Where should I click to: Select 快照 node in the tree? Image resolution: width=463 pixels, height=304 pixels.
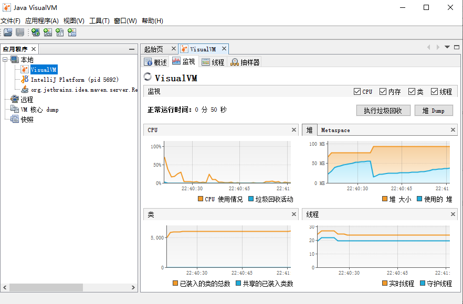click(27, 120)
